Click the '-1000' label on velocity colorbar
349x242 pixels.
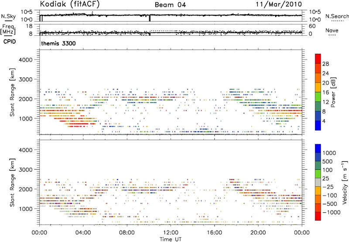[331, 212]
